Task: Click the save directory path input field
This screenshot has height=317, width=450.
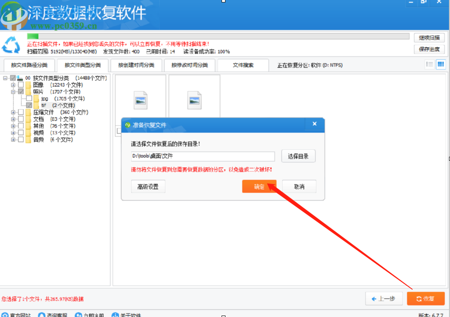Action: click(203, 156)
